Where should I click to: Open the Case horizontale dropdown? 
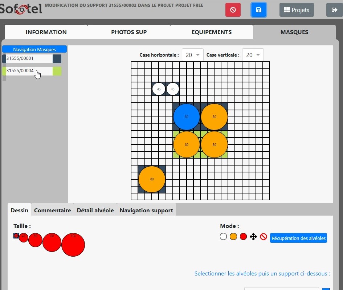tap(193, 54)
